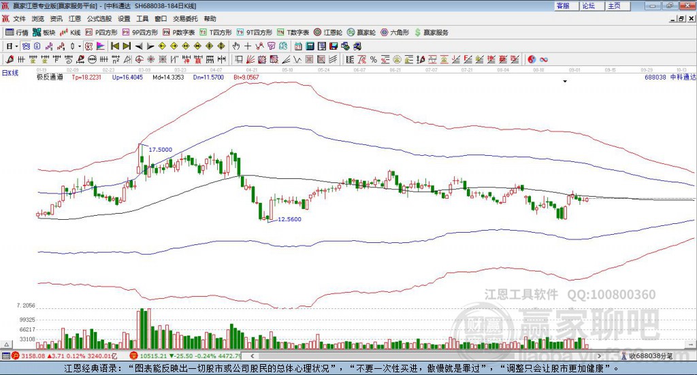Open the 江恩 menu
697x375 pixels.
tap(75, 18)
